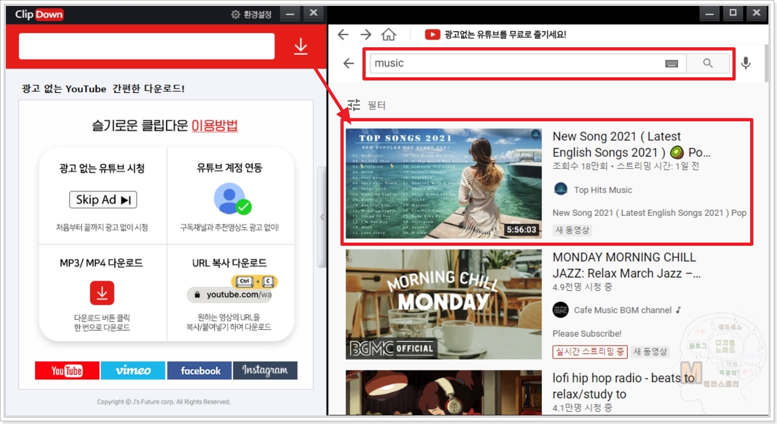The width and height of the screenshot is (777, 424).
Task: Click the red MP3/MP4 download icon
Action: click(102, 293)
